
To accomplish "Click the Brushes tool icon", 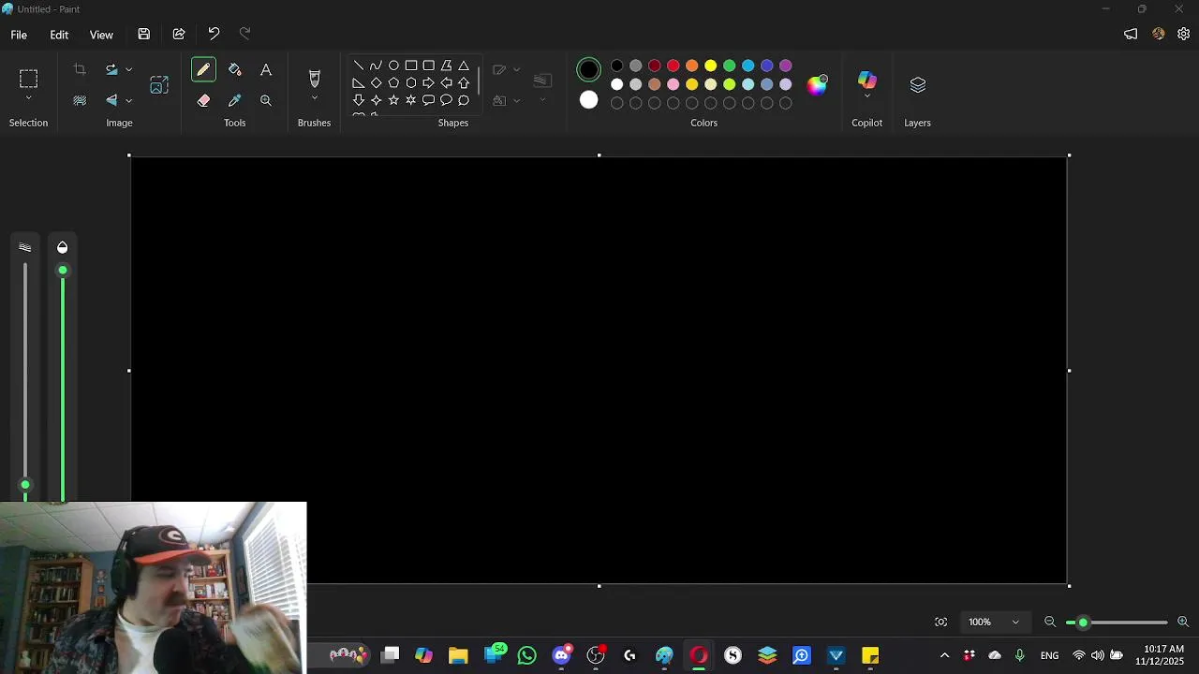I will pos(315,79).
